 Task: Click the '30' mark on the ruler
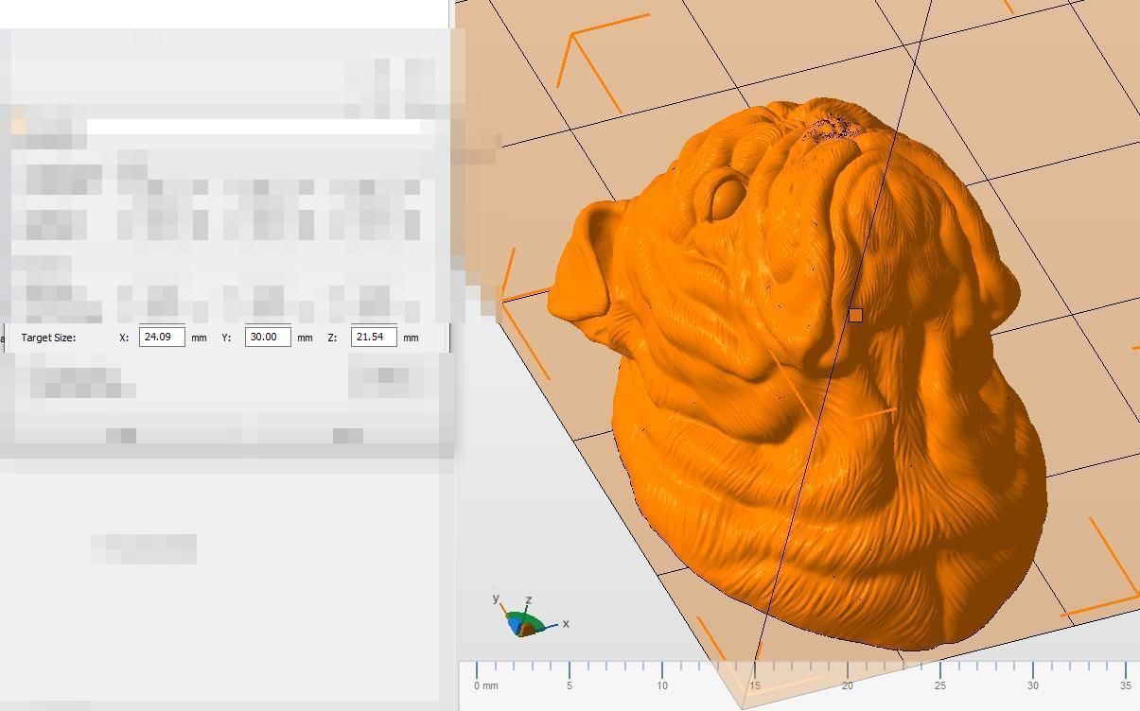pyautogui.click(x=1033, y=685)
